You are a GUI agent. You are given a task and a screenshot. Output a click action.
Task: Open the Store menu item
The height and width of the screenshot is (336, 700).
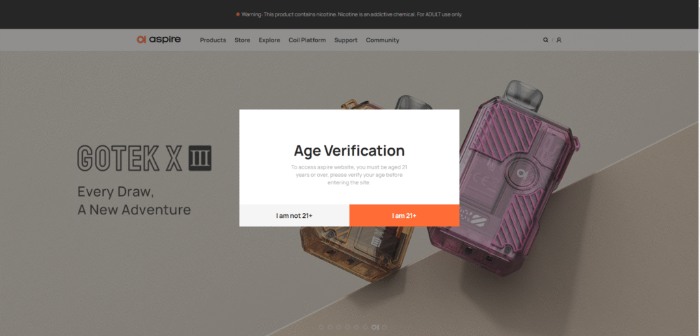click(x=242, y=40)
